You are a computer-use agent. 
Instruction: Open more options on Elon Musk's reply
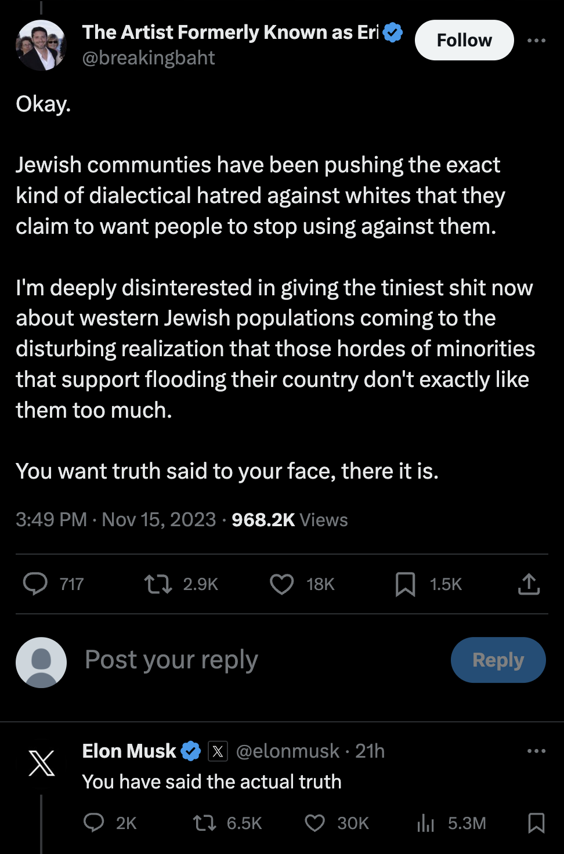tap(536, 751)
